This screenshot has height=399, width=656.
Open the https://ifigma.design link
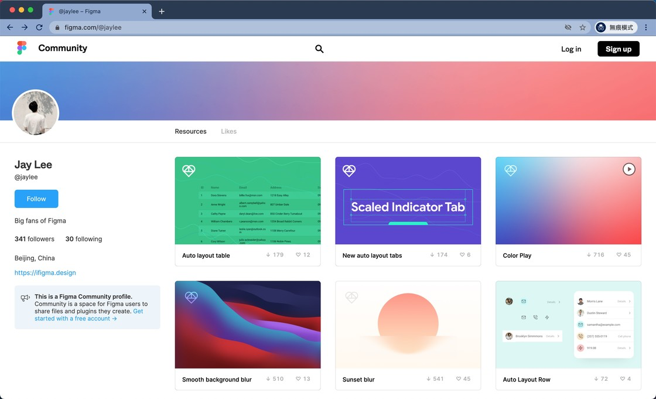point(45,272)
